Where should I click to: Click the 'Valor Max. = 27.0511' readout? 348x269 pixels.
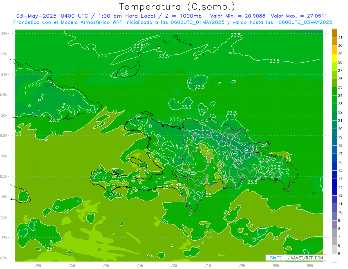pos(299,16)
